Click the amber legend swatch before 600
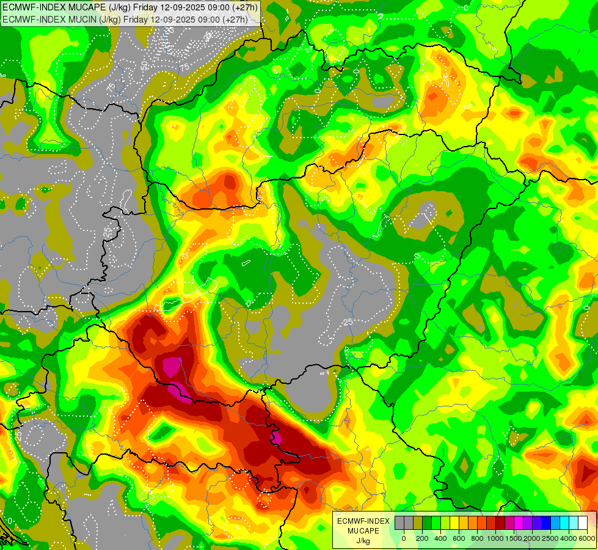Image resolution: width=598 pixels, height=550 pixels. point(464,522)
